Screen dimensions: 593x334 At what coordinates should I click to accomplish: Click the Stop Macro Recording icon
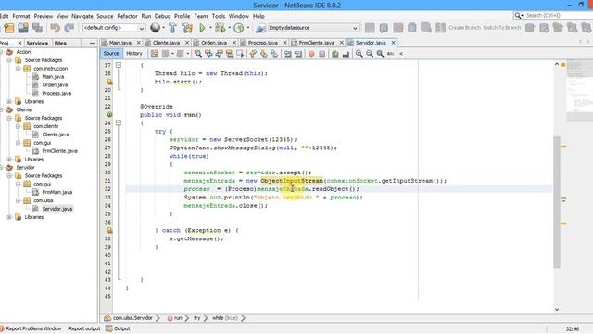pyautogui.click(x=322, y=54)
